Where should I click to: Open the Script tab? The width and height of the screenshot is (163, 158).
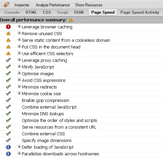pyautogui.click(x=63, y=12)
